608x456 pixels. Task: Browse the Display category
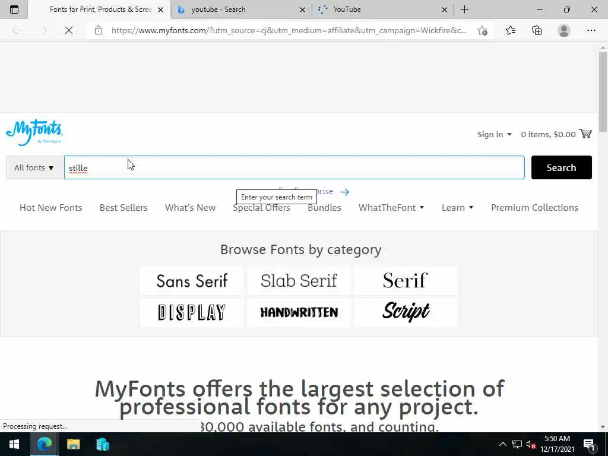tap(192, 312)
